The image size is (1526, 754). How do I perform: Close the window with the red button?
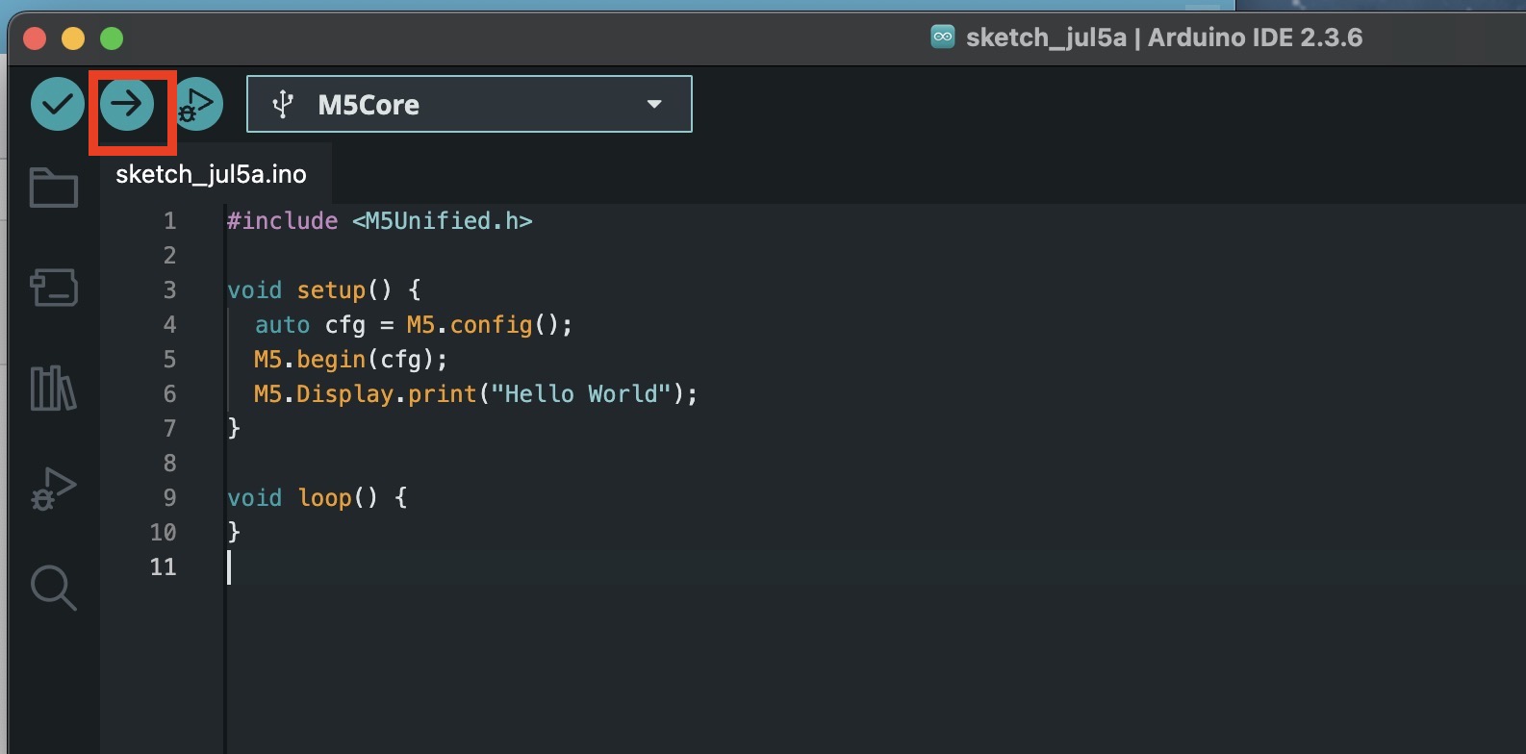pos(35,38)
